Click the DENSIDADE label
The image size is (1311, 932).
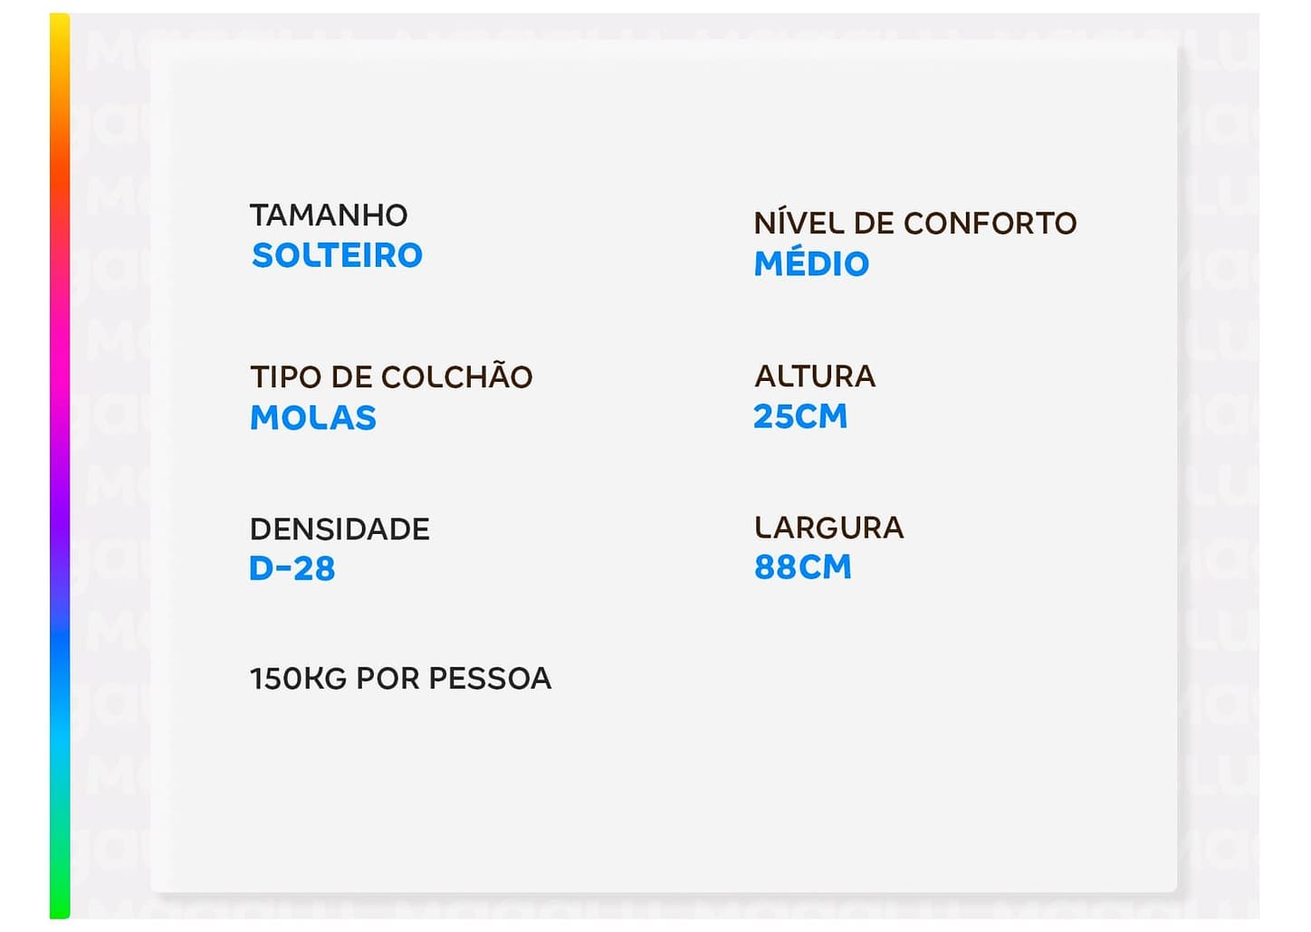(340, 529)
